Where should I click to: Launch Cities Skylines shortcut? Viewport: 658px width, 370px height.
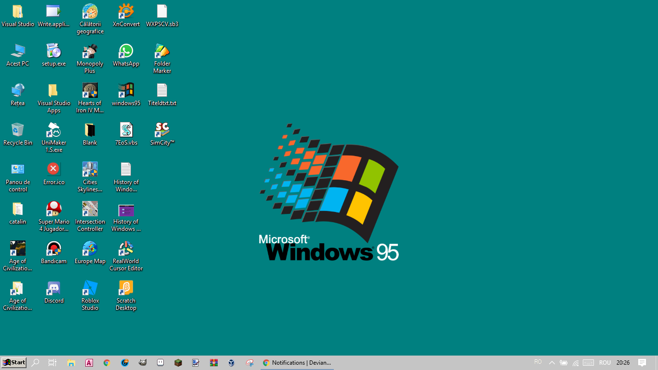coord(90,177)
